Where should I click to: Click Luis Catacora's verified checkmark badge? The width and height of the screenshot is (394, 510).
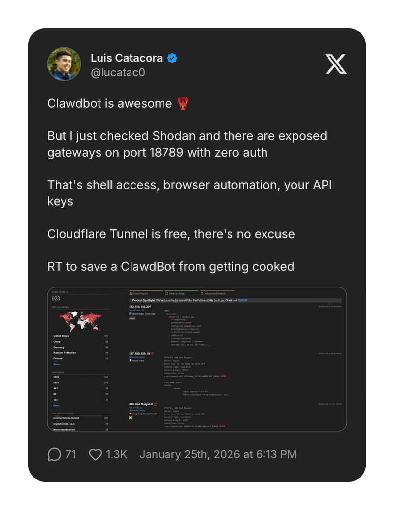pyautogui.click(x=172, y=58)
